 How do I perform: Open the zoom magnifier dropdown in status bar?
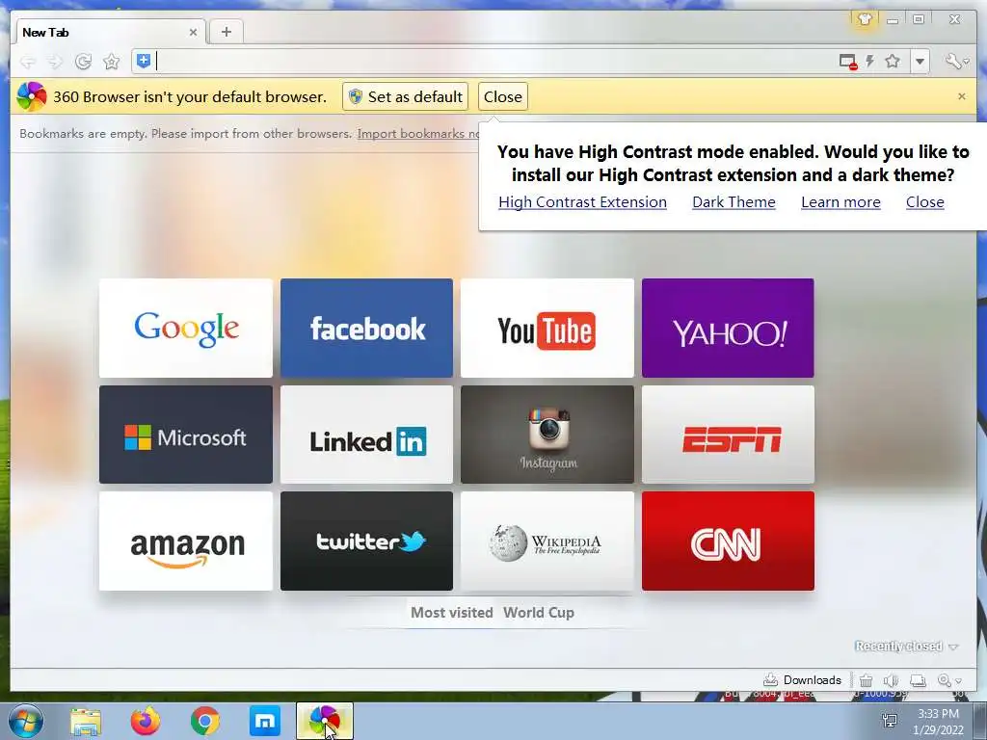click(x=949, y=680)
